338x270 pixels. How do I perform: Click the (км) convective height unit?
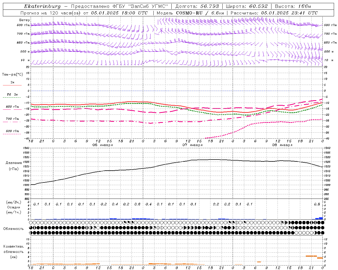click(13, 257)
